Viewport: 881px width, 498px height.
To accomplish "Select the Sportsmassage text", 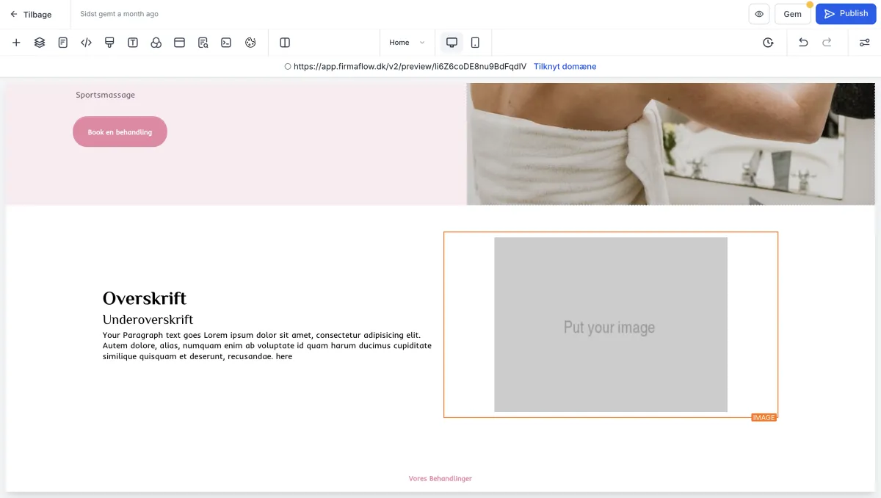I will click(x=105, y=95).
